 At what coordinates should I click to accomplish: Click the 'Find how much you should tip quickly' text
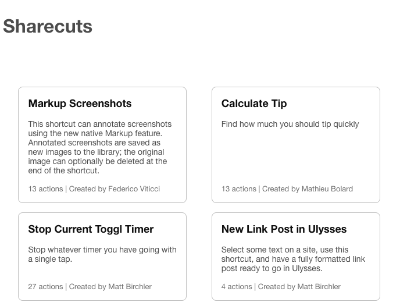click(290, 124)
